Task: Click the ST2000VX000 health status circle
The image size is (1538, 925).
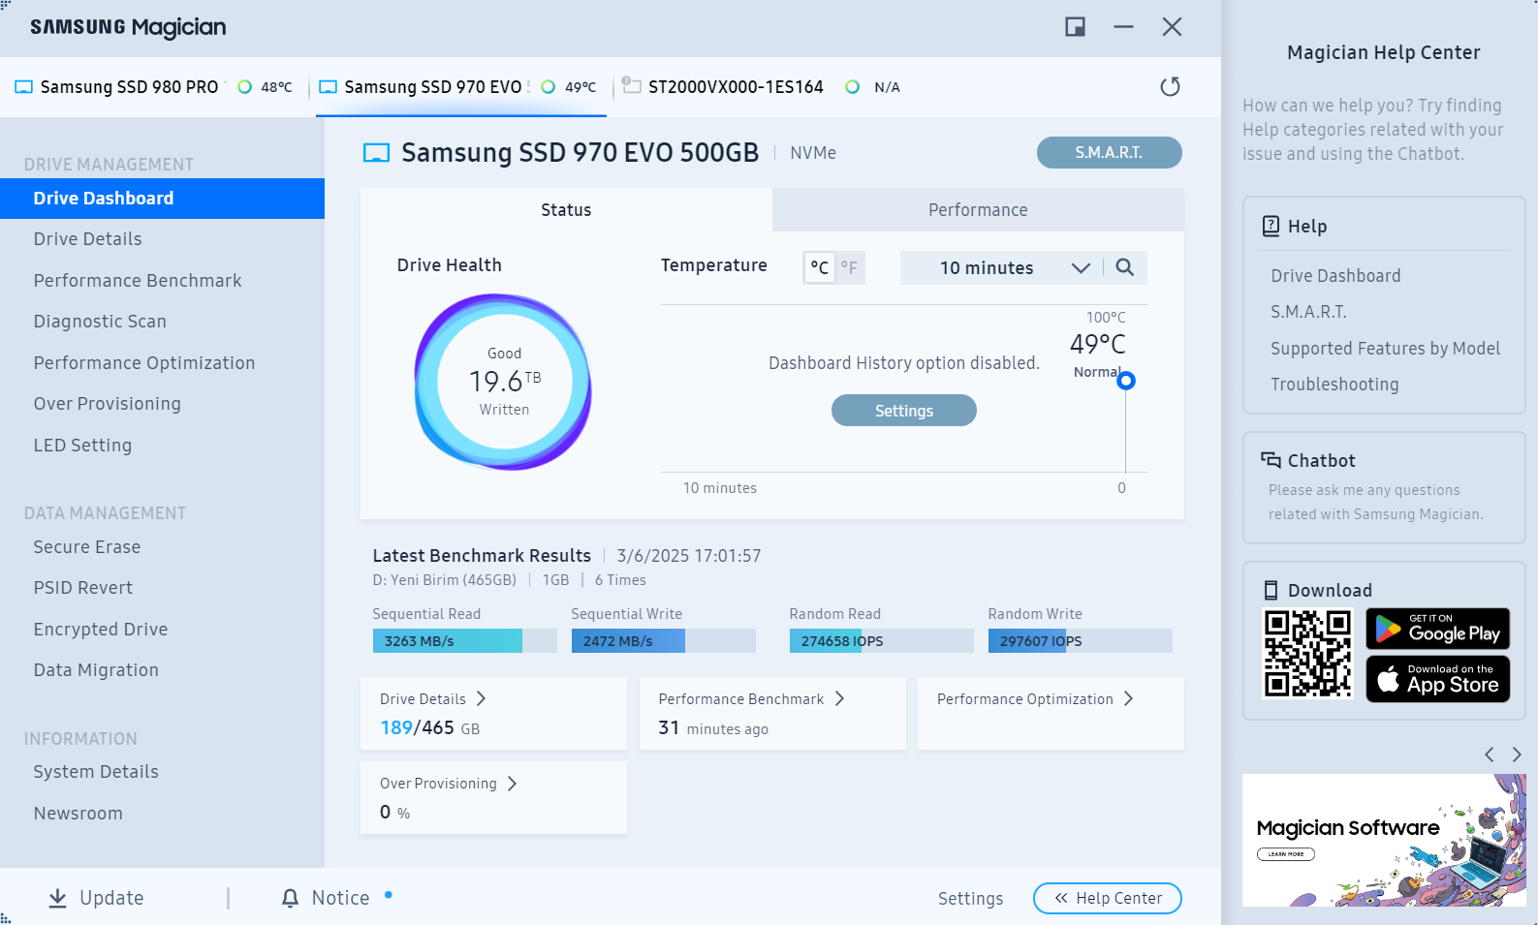Action: 853,87
